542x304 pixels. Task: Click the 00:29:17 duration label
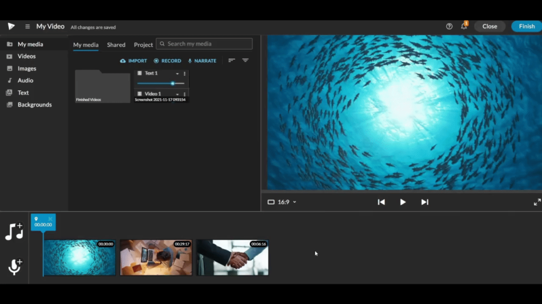point(182,244)
